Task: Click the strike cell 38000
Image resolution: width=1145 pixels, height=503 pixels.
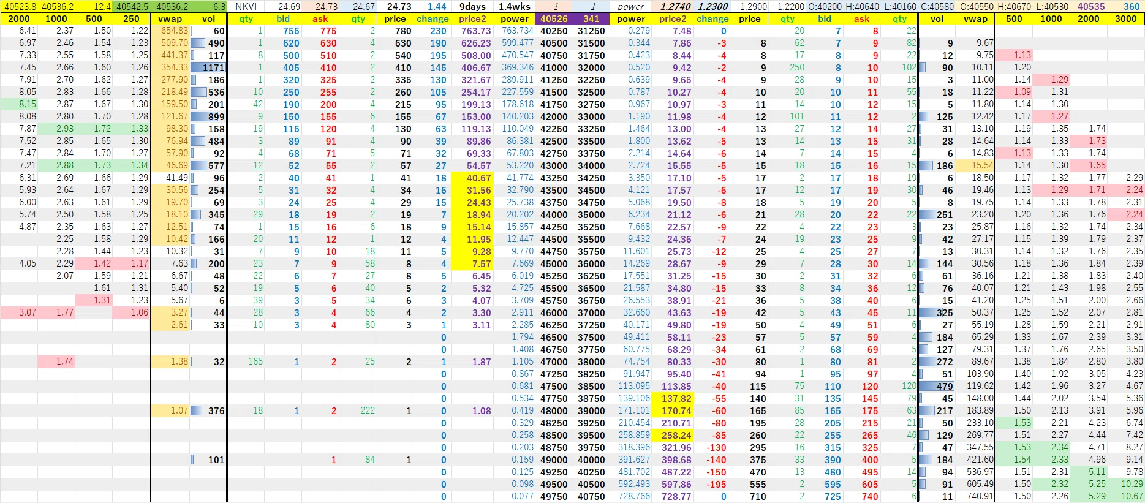Action: click(591, 361)
